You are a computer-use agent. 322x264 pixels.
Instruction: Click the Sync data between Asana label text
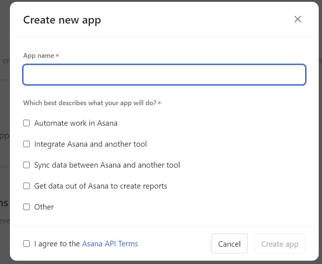point(107,165)
